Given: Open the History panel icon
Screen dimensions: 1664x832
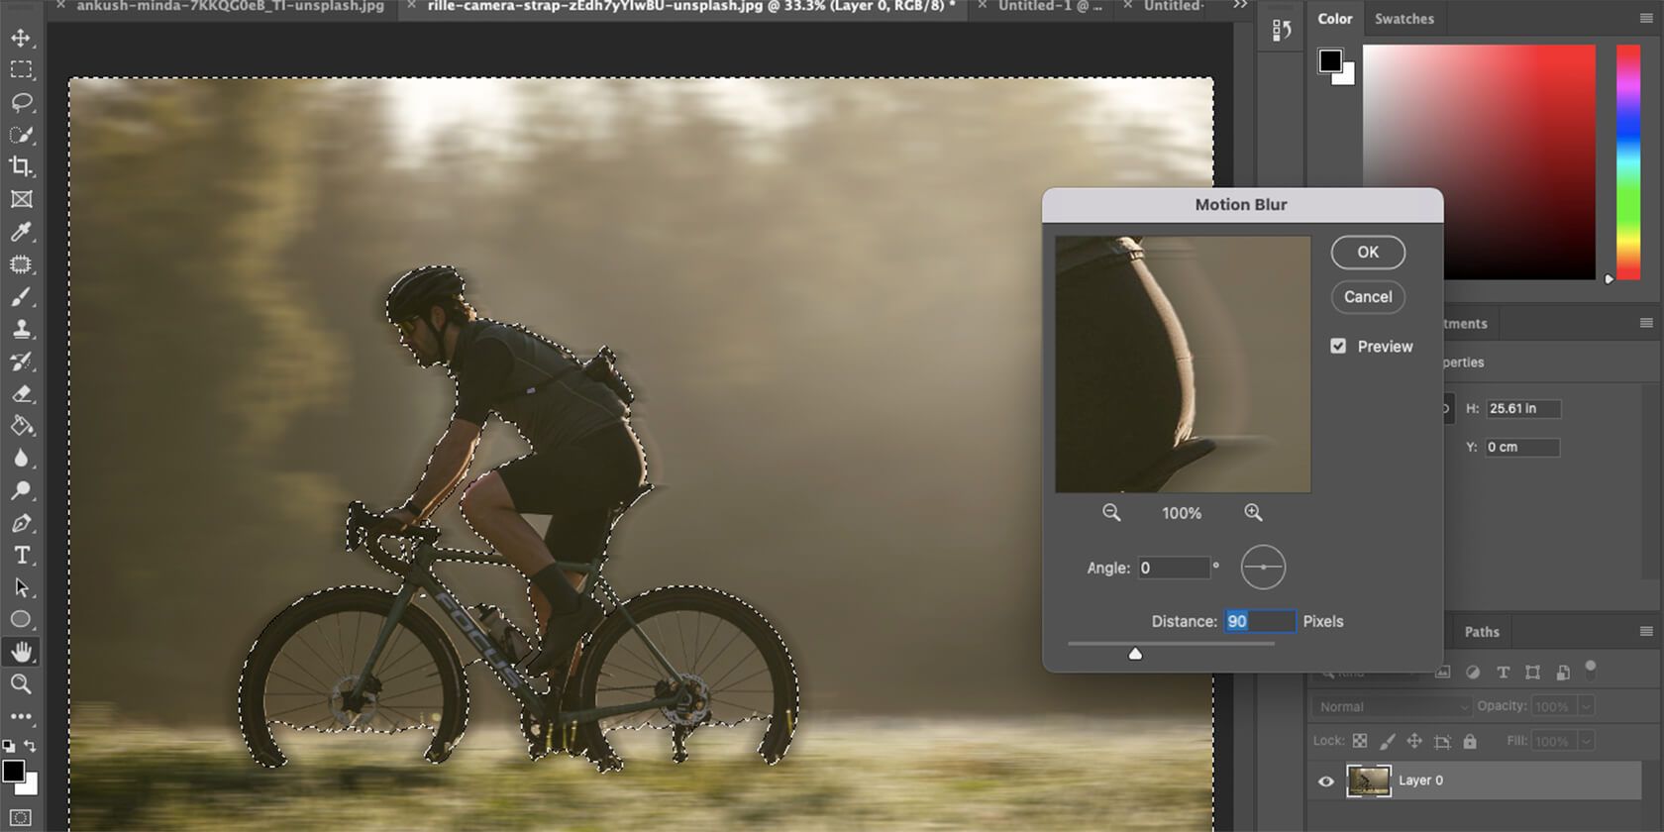Looking at the screenshot, I should (1282, 30).
